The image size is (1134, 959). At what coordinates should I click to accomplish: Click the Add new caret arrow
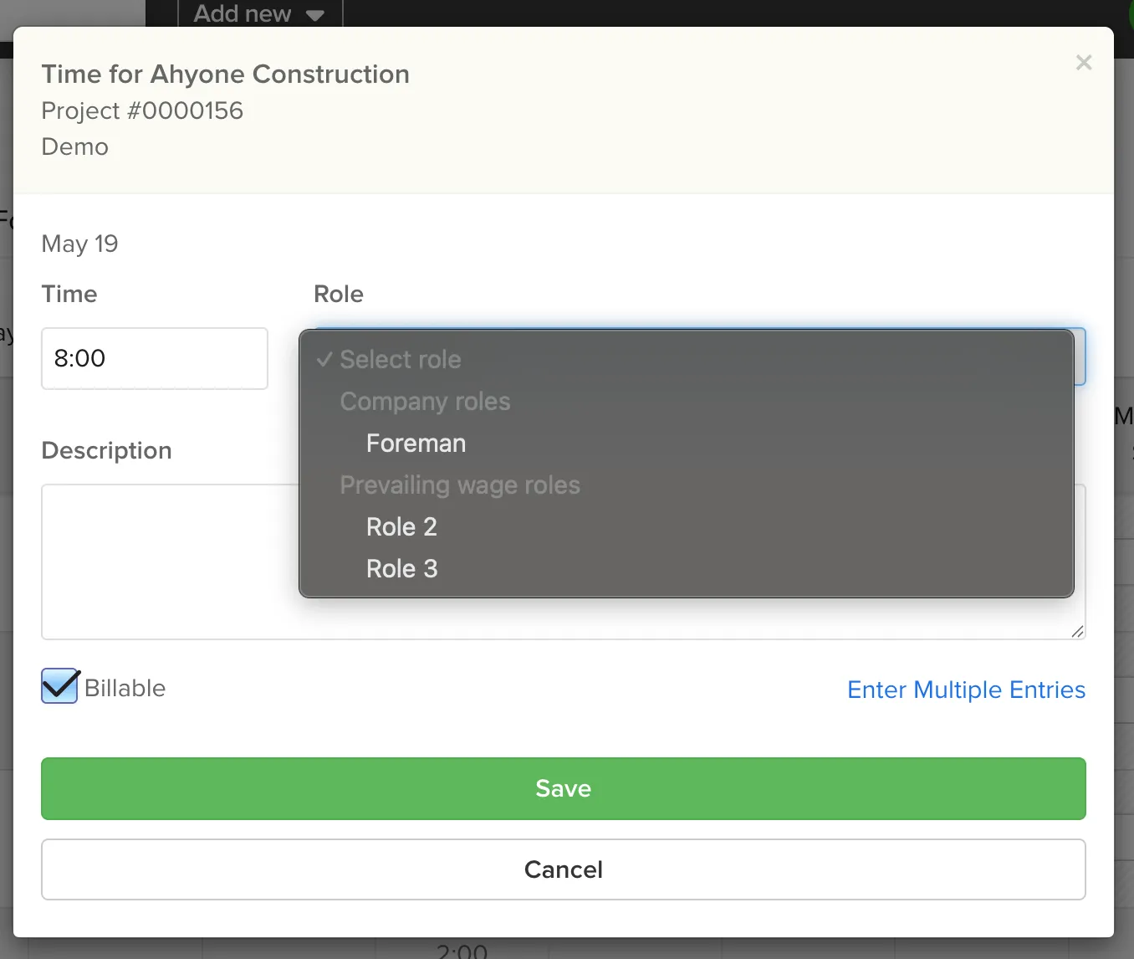315,15
